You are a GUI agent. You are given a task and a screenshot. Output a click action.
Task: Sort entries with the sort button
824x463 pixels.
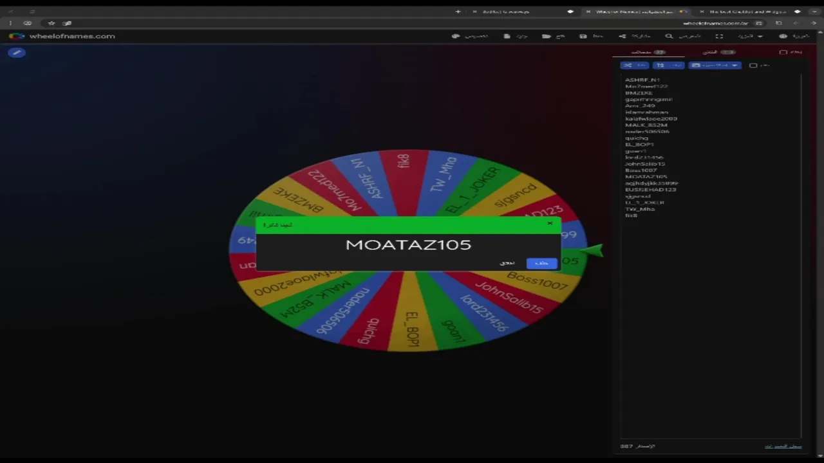coord(668,65)
